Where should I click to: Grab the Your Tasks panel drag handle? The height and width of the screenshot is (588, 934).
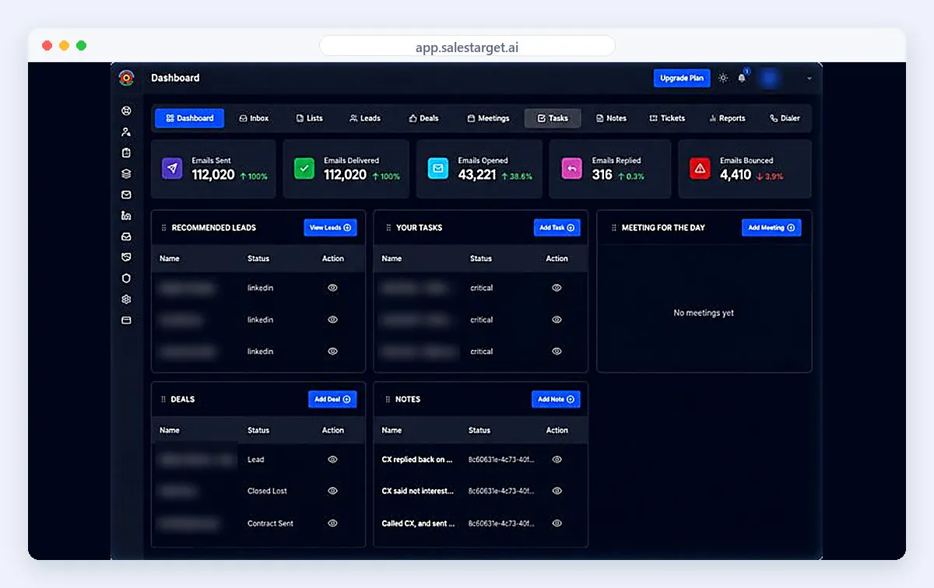388,228
